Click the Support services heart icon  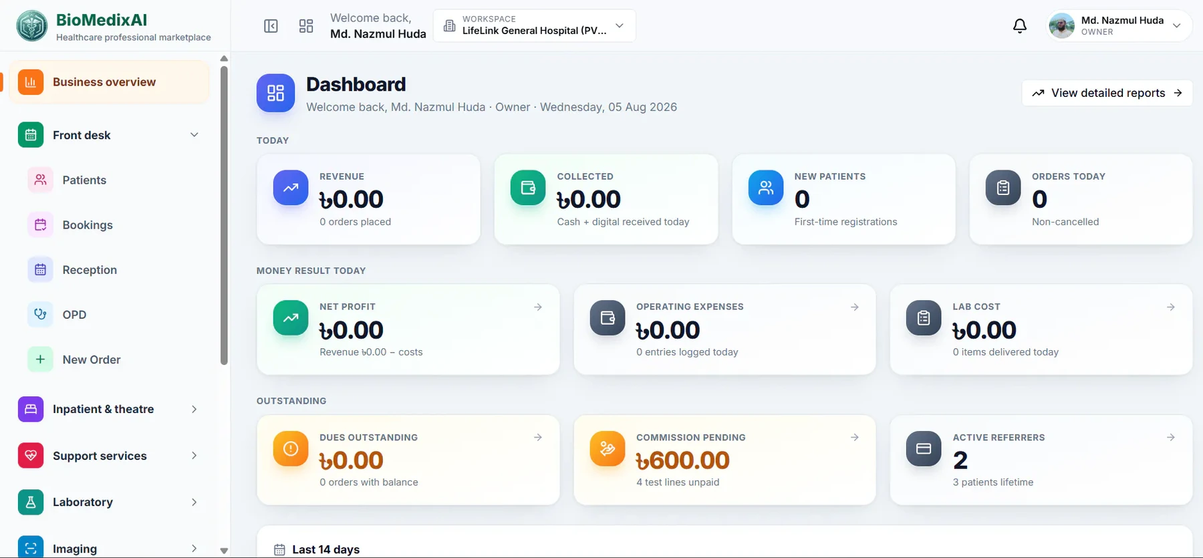point(31,456)
